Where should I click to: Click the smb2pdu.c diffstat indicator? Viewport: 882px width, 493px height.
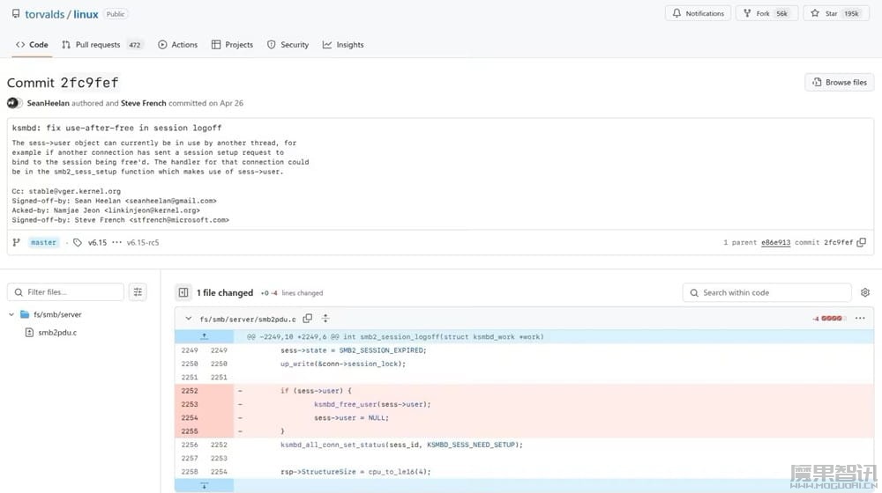(x=829, y=319)
